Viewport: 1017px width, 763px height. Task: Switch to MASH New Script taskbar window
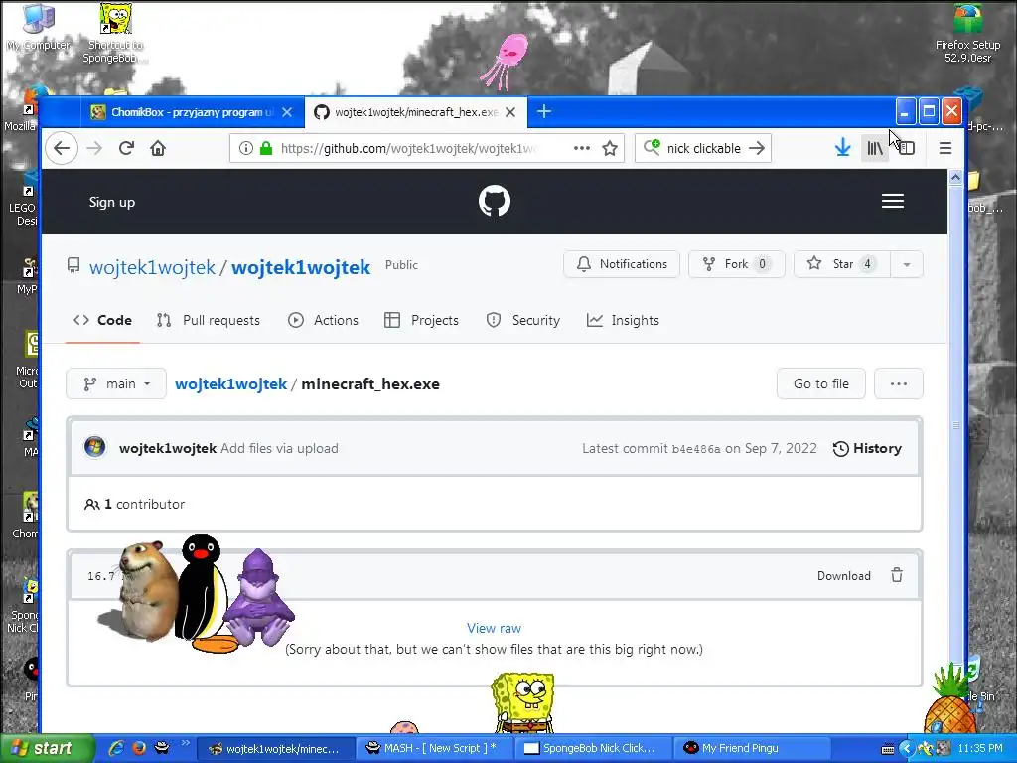point(433,748)
